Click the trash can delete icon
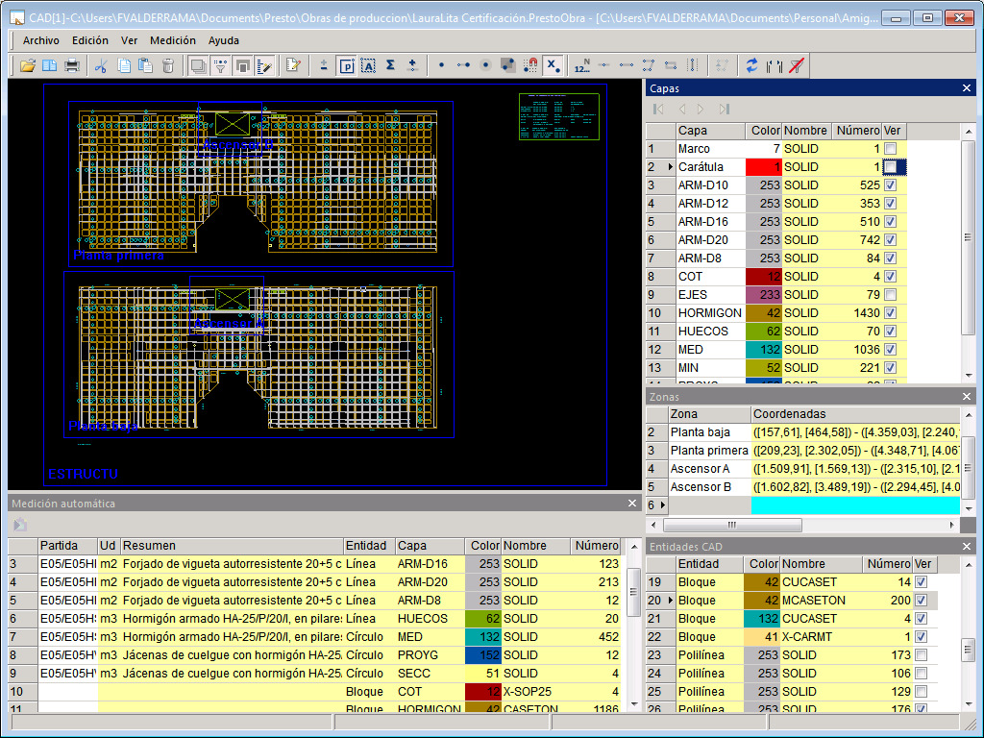 pyautogui.click(x=168, y=65)
